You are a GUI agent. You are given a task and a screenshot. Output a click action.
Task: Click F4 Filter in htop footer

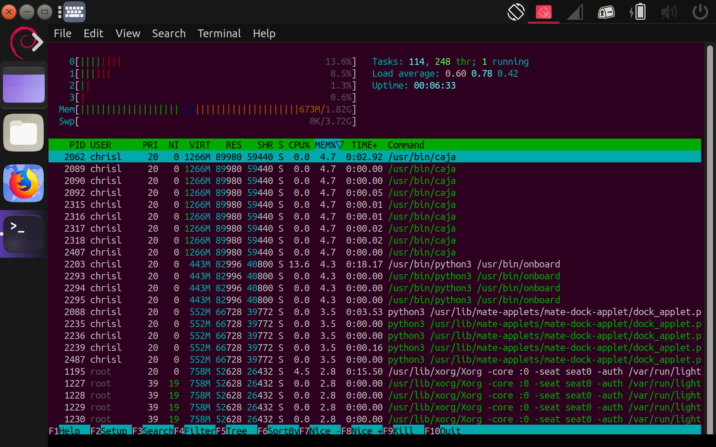coord(195,431)
